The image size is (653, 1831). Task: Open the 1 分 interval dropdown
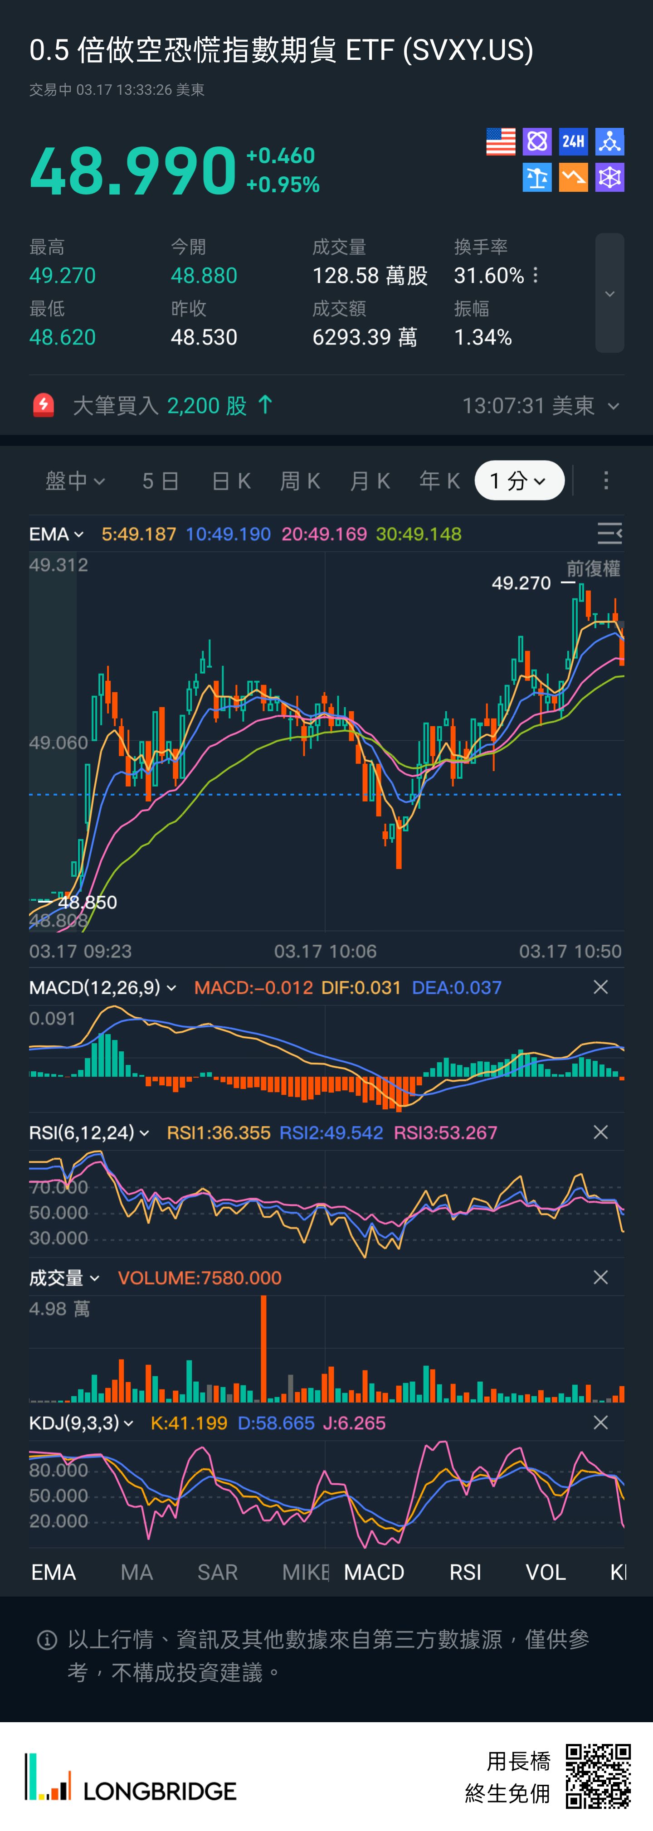519,481
